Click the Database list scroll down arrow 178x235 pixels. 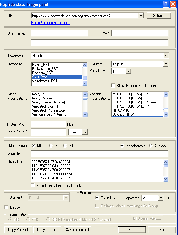pyautogui.click(x=85, y=83)
